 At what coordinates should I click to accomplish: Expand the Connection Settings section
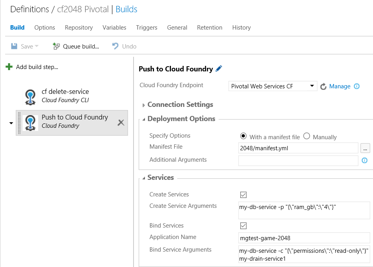pos(143,105)
